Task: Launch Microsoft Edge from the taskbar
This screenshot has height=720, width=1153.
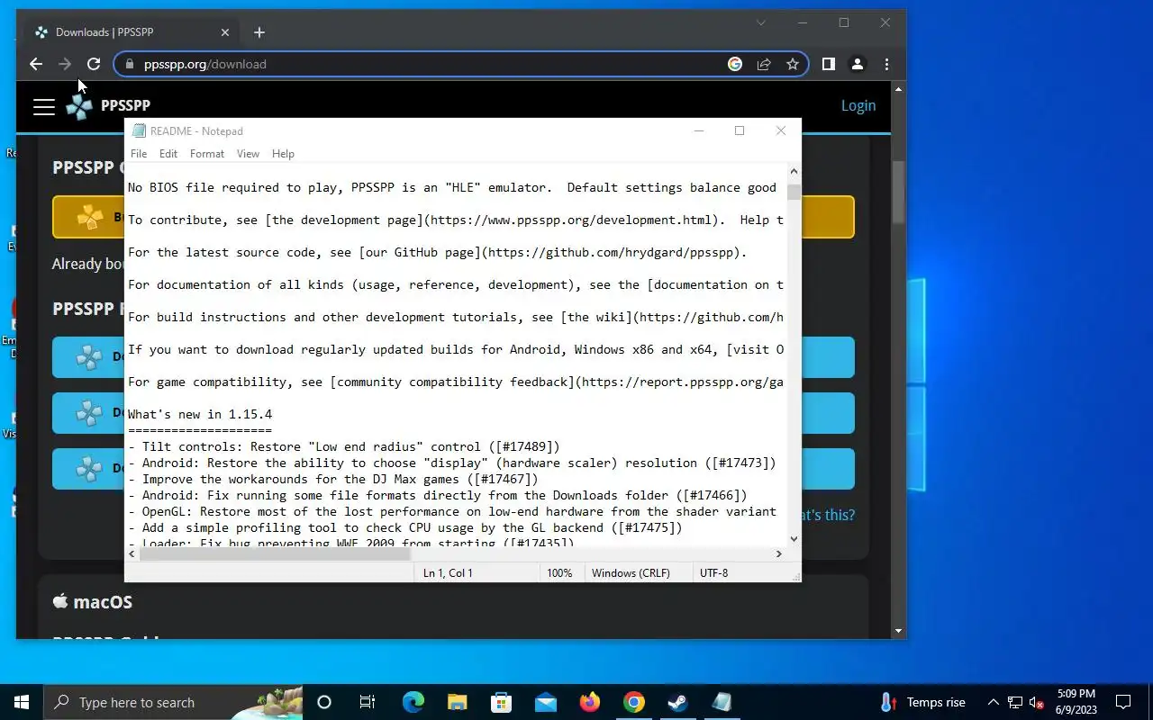Action: coord(413,702)
